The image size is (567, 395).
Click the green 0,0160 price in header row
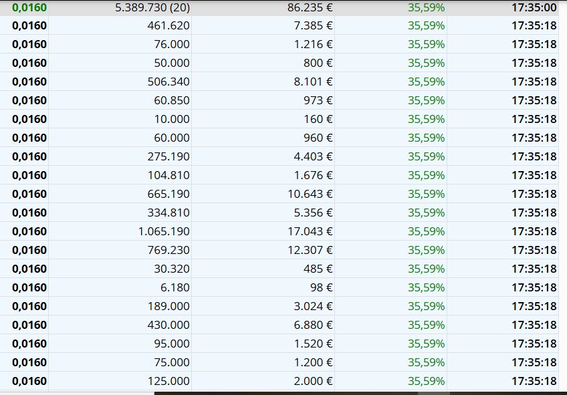pos(29,7)
